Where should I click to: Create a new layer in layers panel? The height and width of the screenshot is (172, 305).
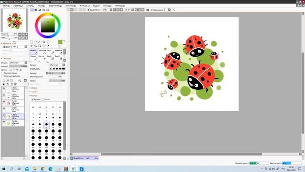3,80
